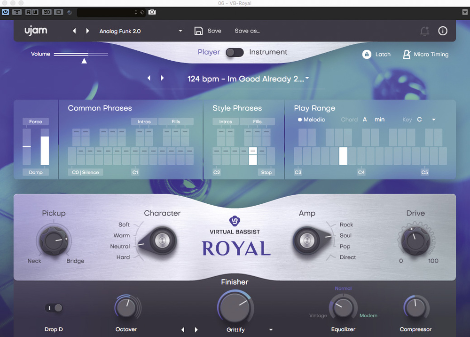Open the Grittify finisher dropdown arrow

pyautogui.click(x=271, y=329)
